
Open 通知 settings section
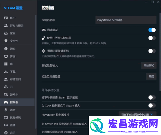(17, 49)
